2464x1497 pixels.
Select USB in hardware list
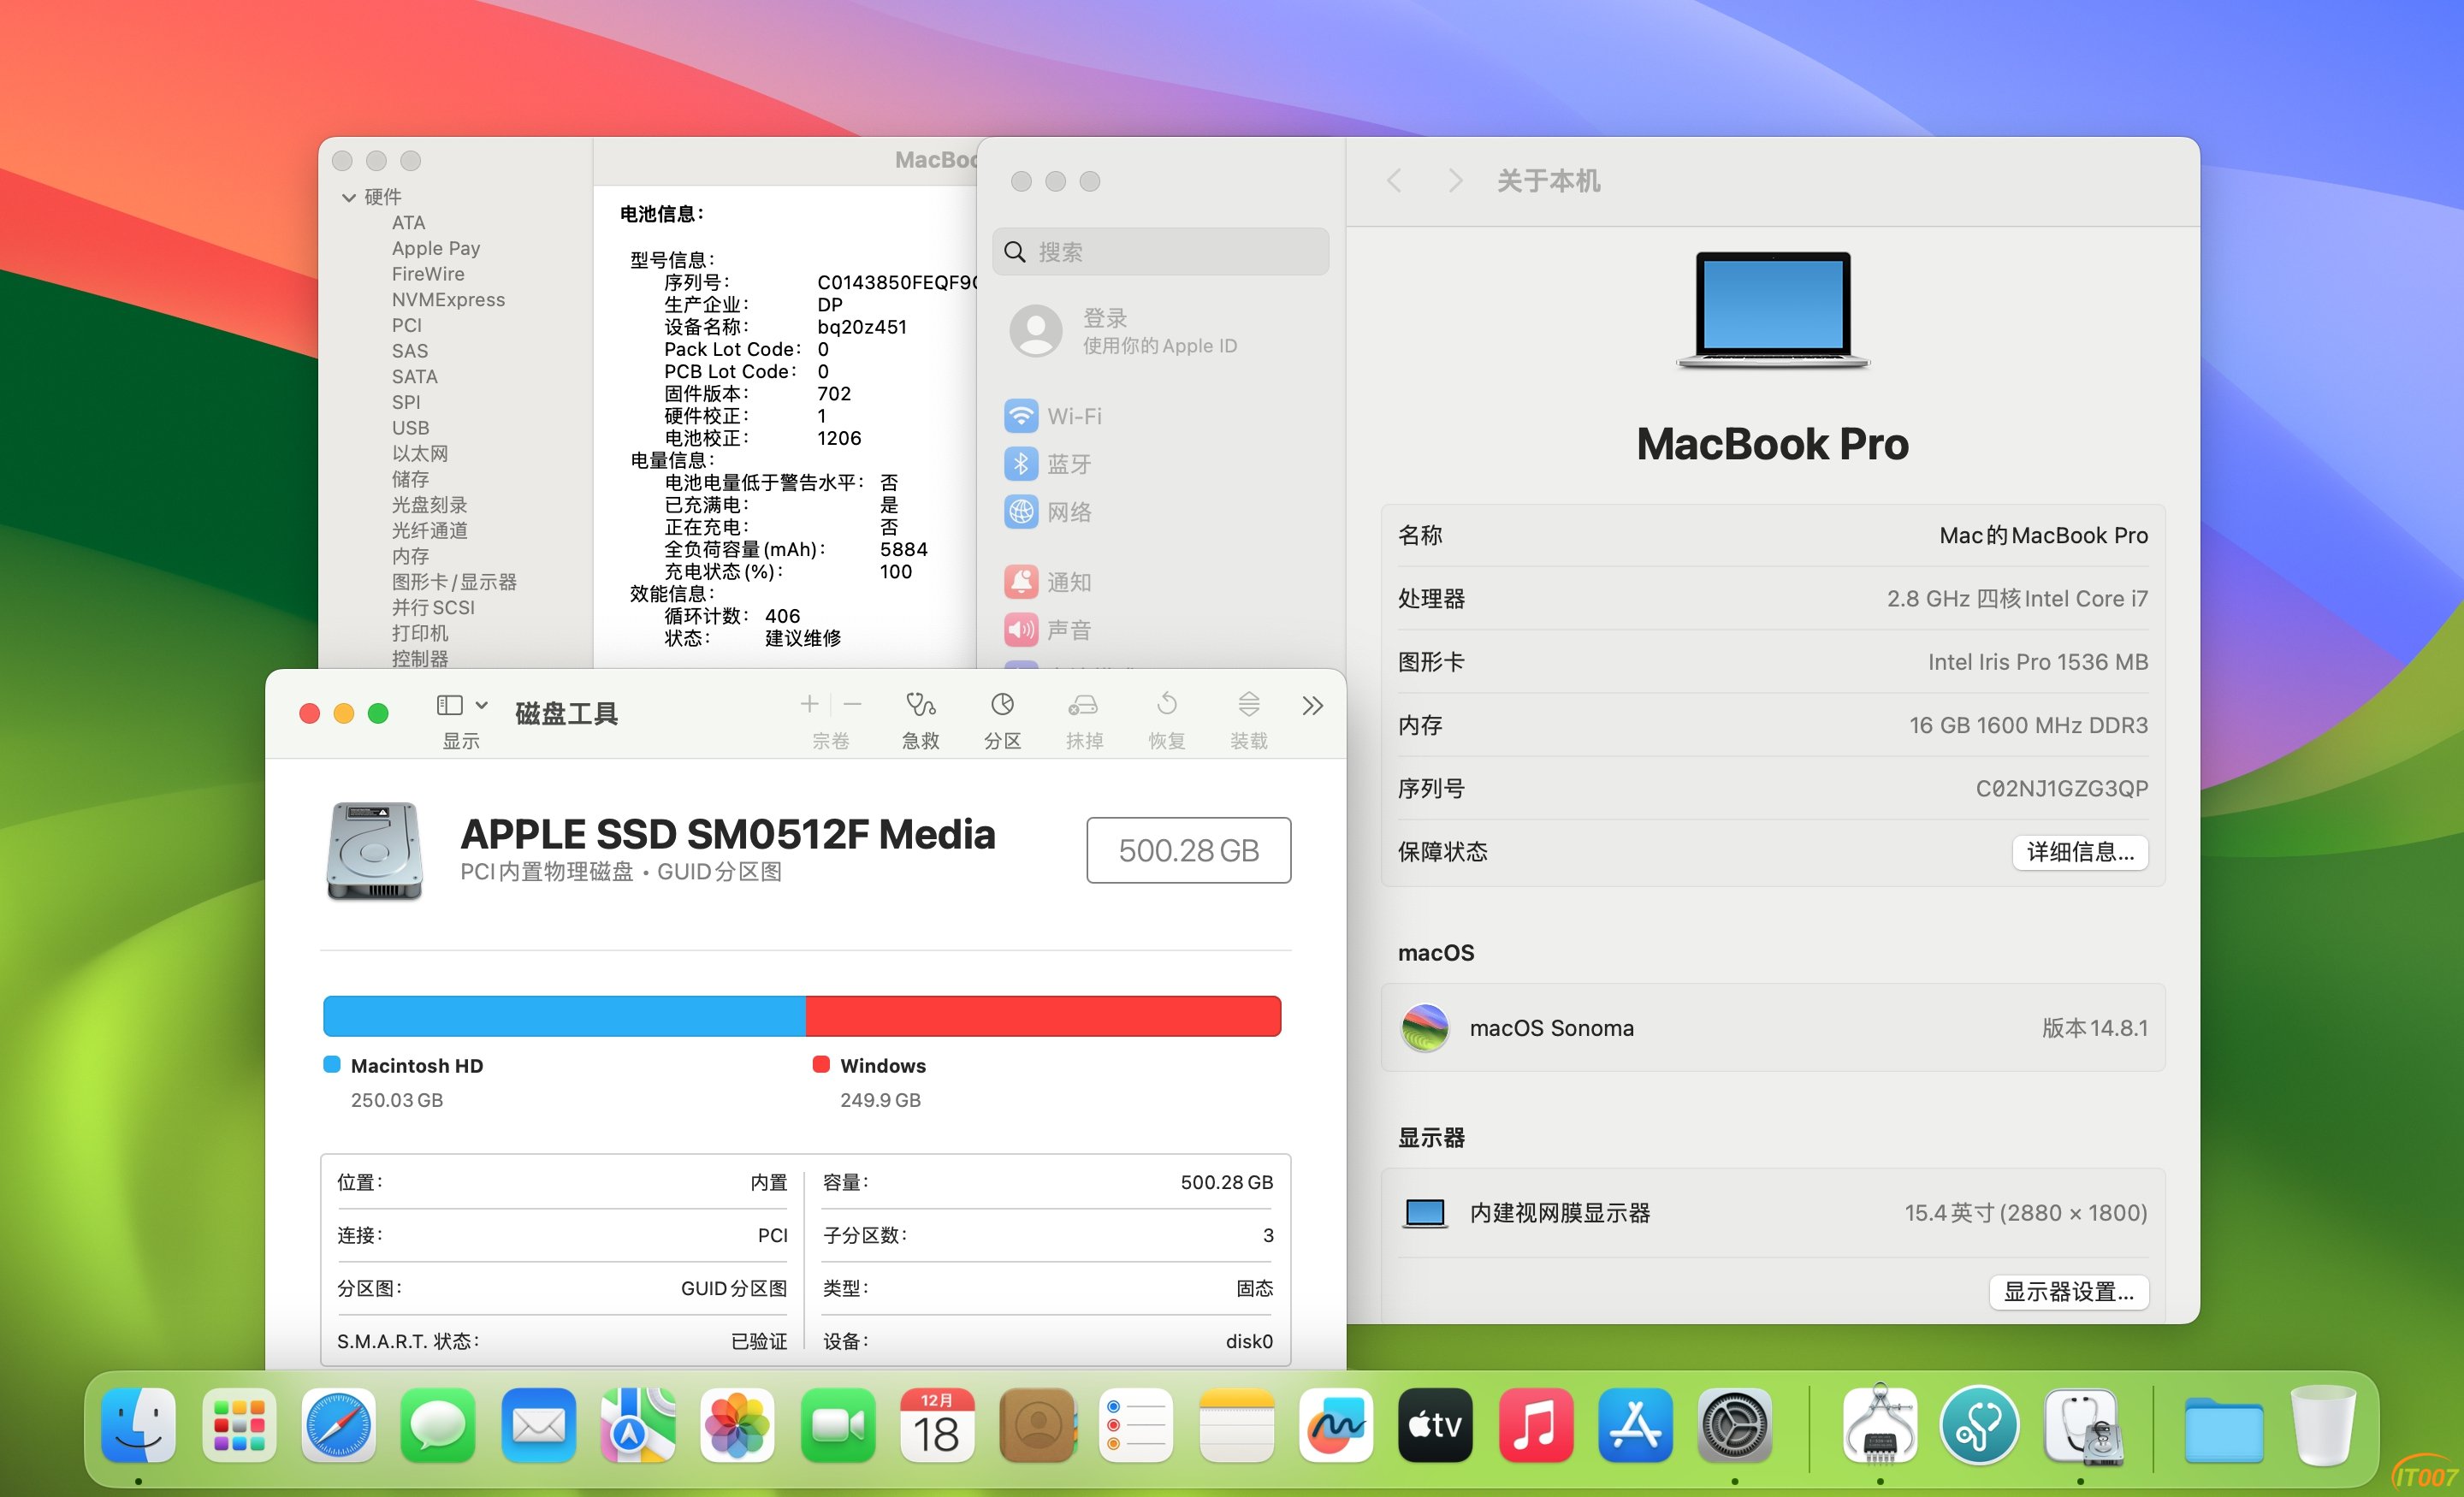coord(410,427)
